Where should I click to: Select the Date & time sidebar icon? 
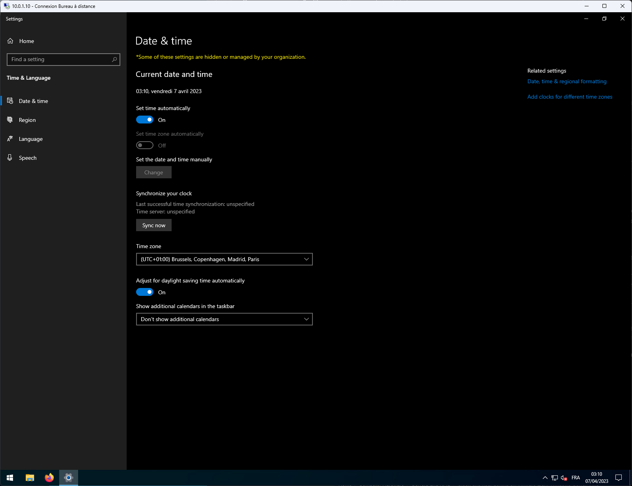pyautogui.click(x=10, y=101)
